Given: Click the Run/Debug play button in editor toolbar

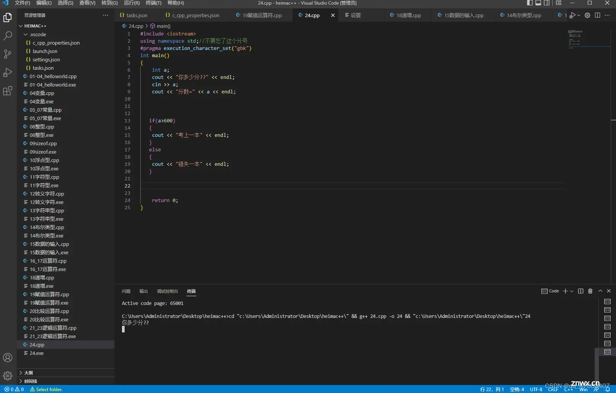Looking at the screenshot, I should coord(573,15).
